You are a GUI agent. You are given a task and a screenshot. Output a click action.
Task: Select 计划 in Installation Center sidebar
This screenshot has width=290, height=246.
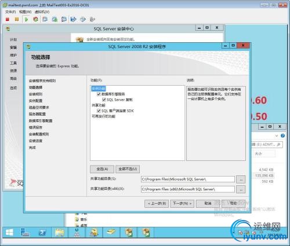click(13, 39)
